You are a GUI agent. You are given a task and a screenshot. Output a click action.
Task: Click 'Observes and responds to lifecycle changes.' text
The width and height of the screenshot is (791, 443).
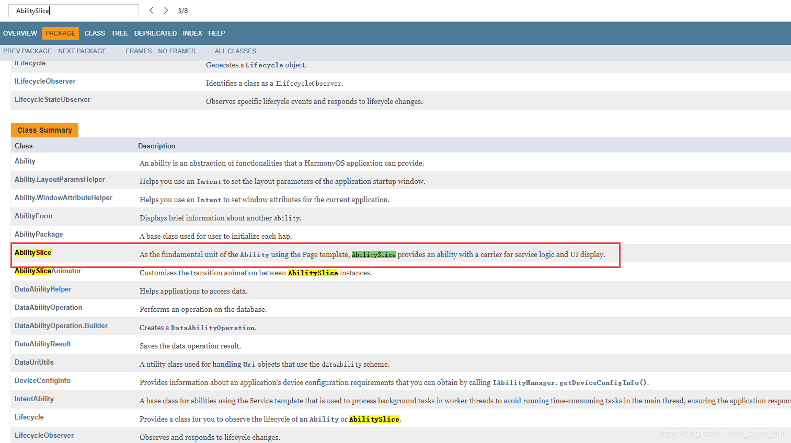210,438
